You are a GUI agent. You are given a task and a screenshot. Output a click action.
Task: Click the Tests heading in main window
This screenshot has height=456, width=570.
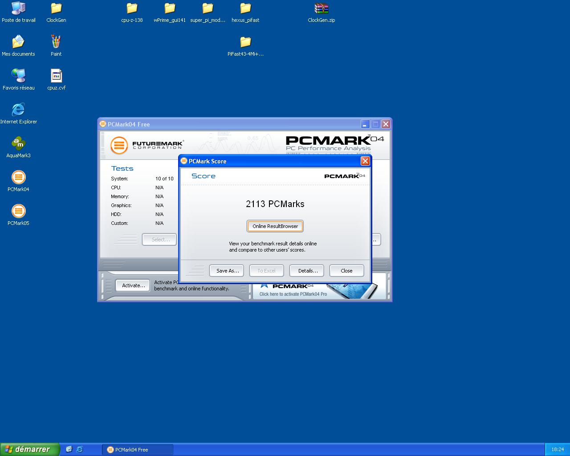coord(122,168)
